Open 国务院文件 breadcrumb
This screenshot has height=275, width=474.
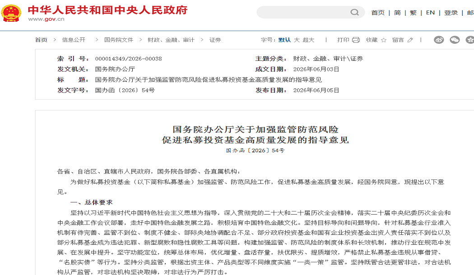tap(118, 40)
